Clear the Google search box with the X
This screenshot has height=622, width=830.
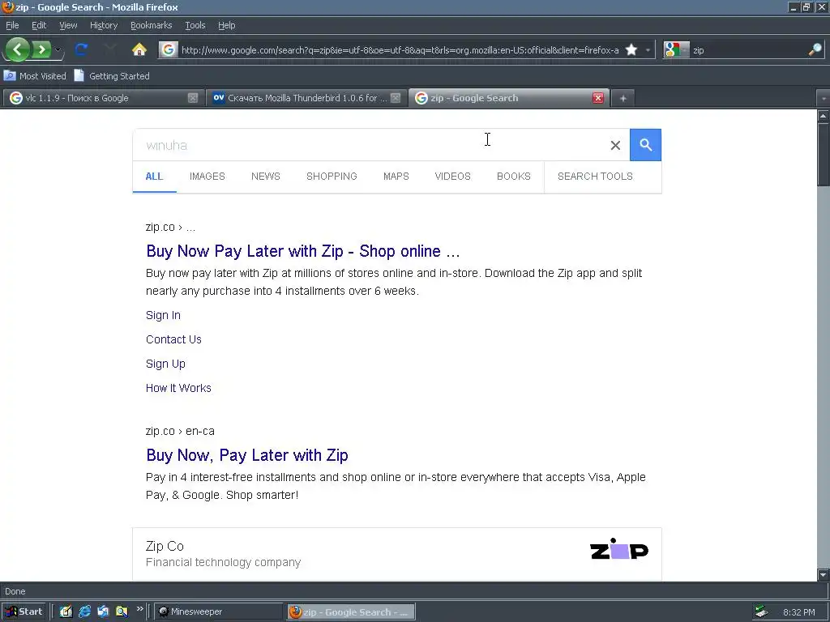pyautogui.click(x=615, y=145)
